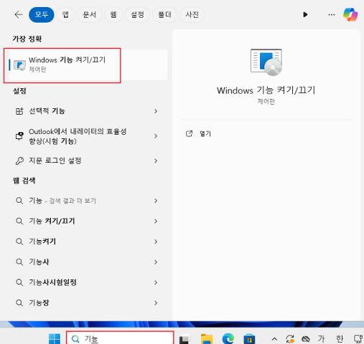Show more filters with play arrow

click(x=305, y=14)
